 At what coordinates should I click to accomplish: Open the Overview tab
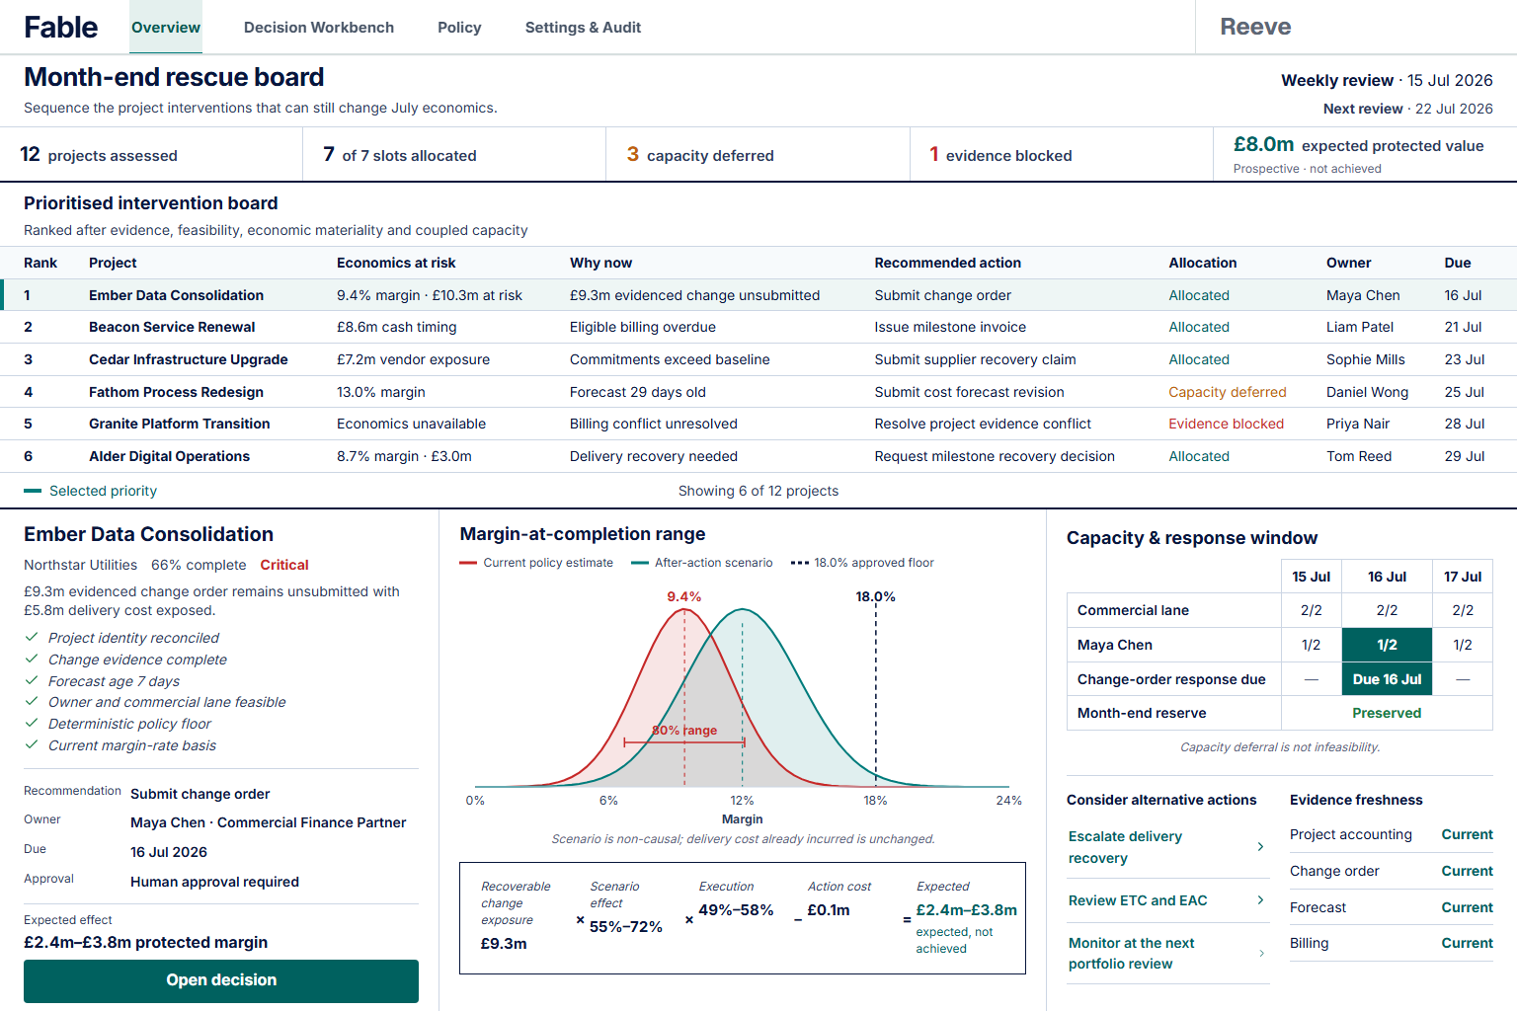(166, 28)
